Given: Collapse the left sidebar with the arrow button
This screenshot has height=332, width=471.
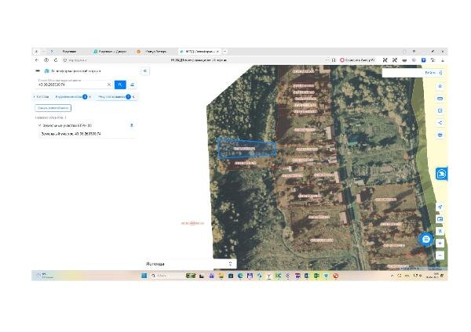Looking at the screenshot, I should click(145, 71).
